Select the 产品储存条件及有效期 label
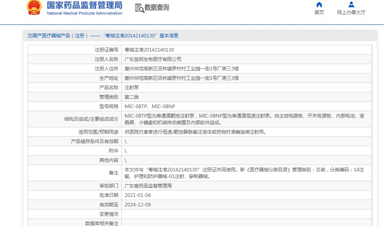The height and width of the screenshot is (226, 384). 95,141
